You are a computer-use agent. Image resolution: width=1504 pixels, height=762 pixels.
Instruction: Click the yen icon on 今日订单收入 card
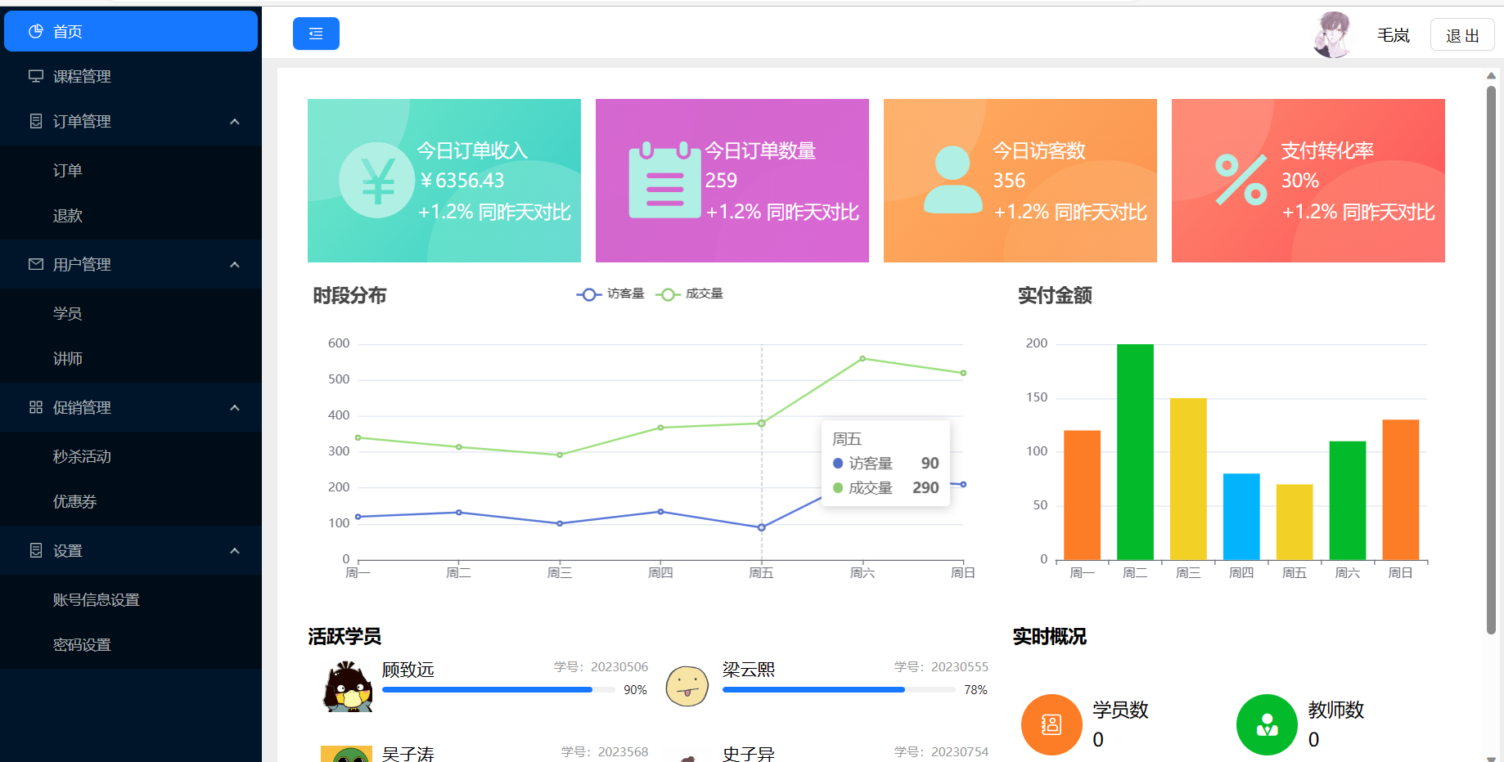pos(378,181)
